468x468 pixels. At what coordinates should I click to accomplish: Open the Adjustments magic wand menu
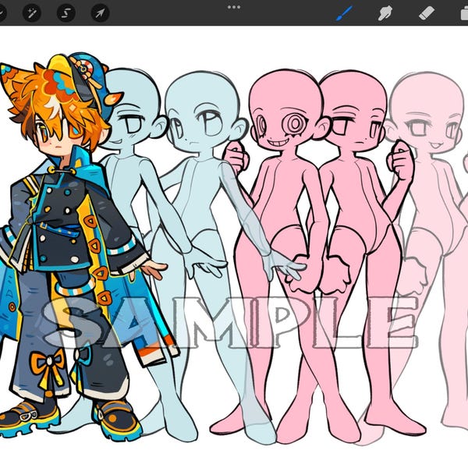point(32,13)
